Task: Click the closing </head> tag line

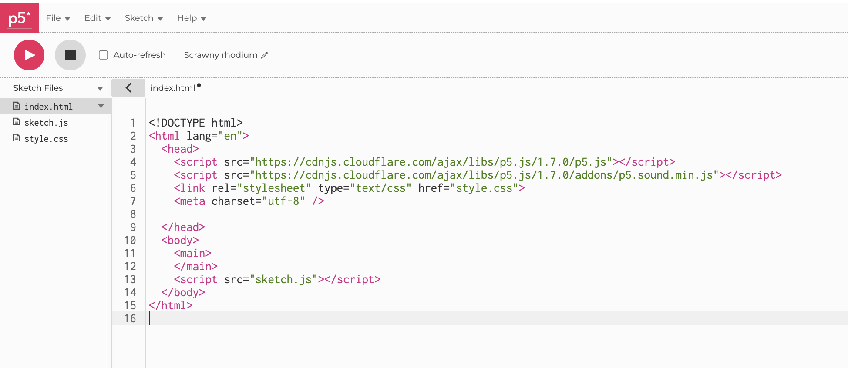Action: coord(183,227)
